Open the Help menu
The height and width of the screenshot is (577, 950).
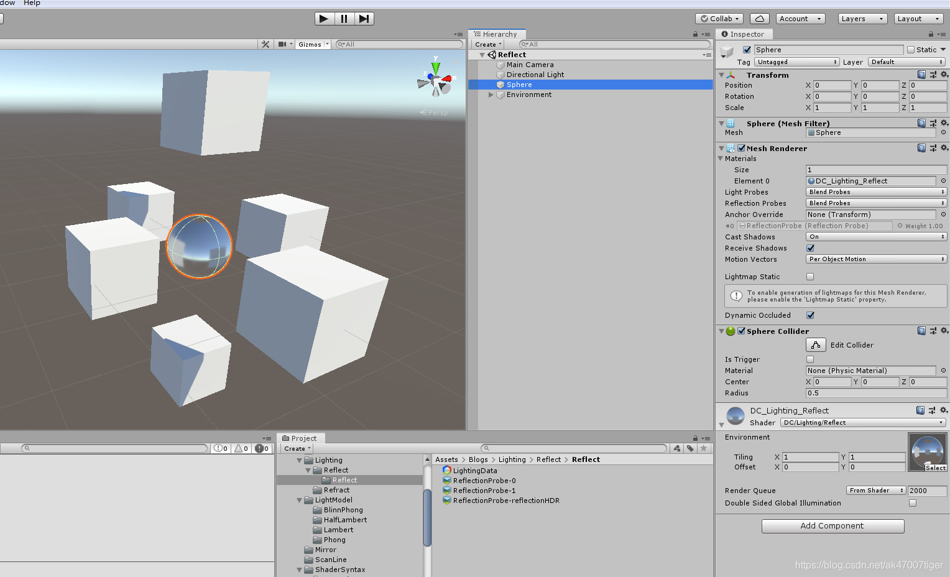tap(32, 3)
